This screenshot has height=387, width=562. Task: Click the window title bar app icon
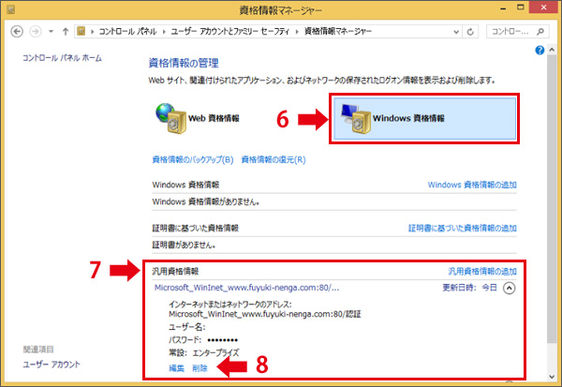tap(10, 9)
